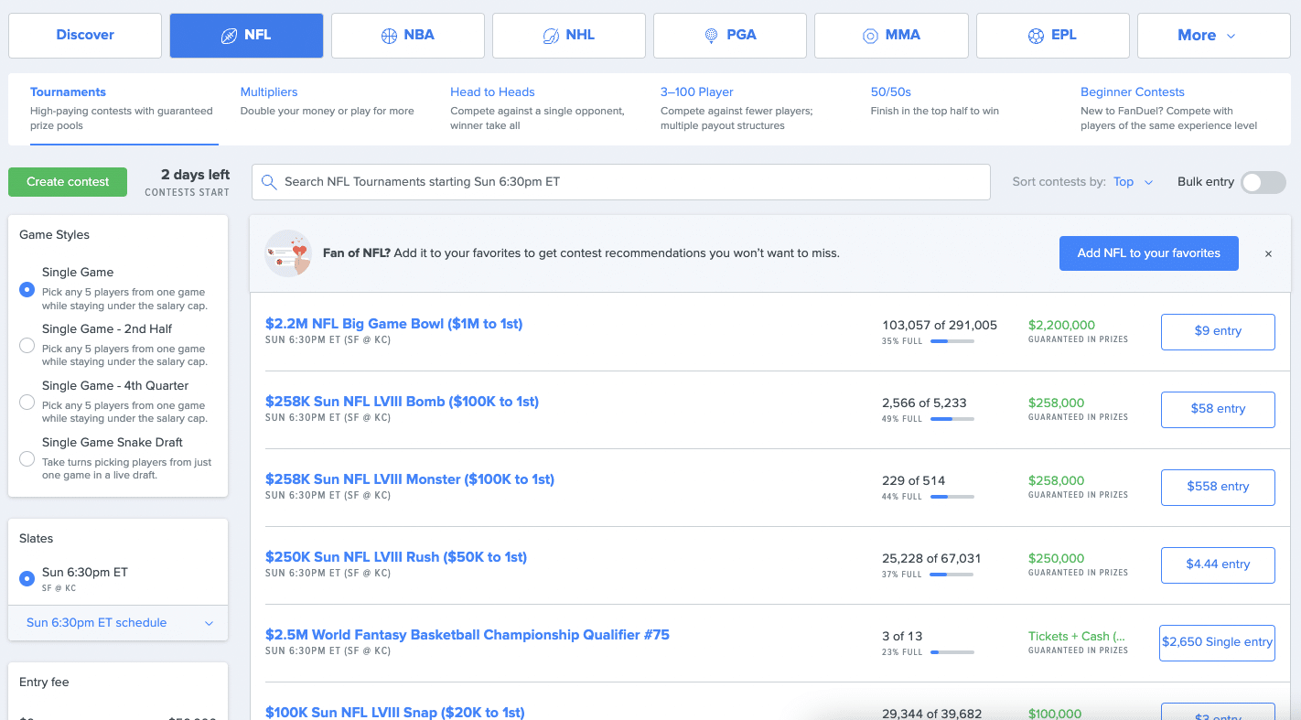
Task: Click the basketball icon in NBA tab
Action: click(389, 36)
